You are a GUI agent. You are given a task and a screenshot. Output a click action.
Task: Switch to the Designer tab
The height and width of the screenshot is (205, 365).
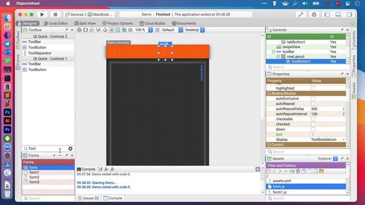[x=27, y=23]
